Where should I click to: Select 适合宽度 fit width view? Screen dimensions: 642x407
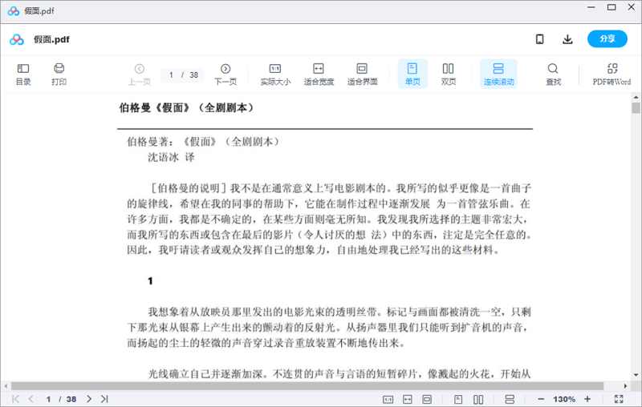click(x=319, y=74)
